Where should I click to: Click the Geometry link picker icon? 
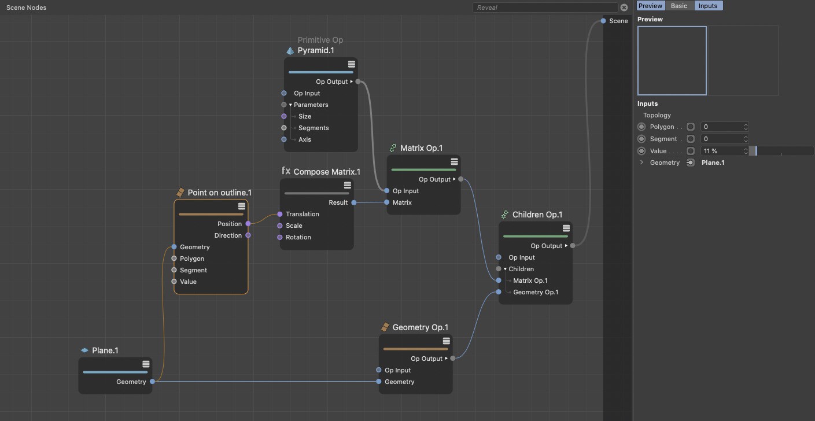[690, 163]
